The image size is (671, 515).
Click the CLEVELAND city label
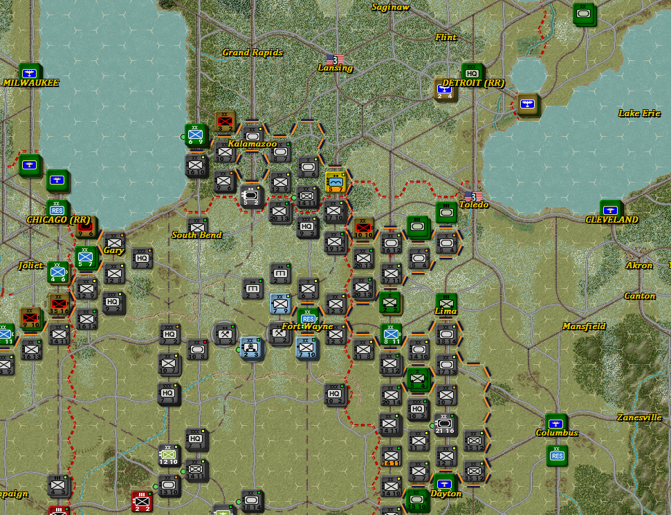(612, 220)
